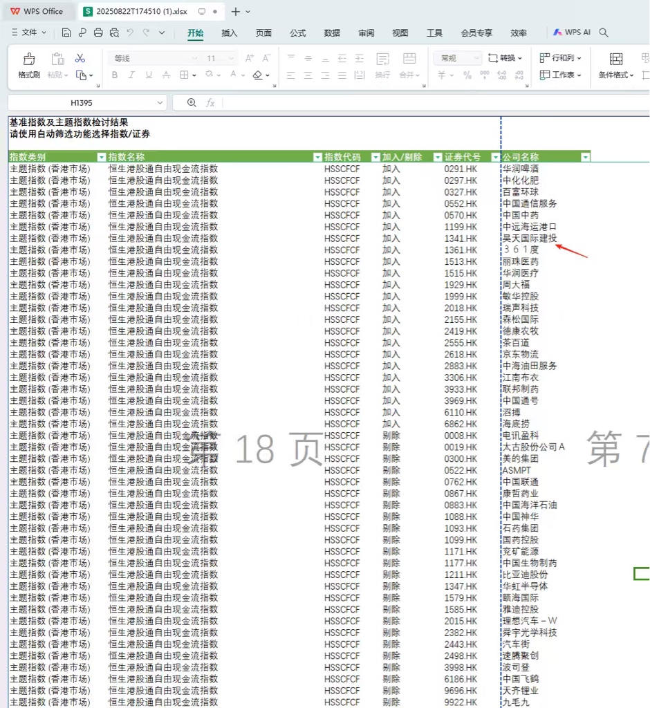Viewport: 650px width, 708px height.
Task: Click the fx insert function icon
Action: tap(210, 103)
